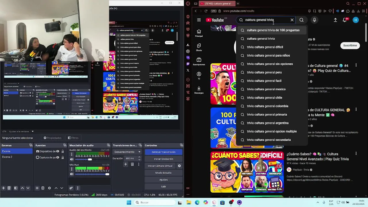
Task: Open Suscripciones in YouTube sidebar
Action: (199, 61)
